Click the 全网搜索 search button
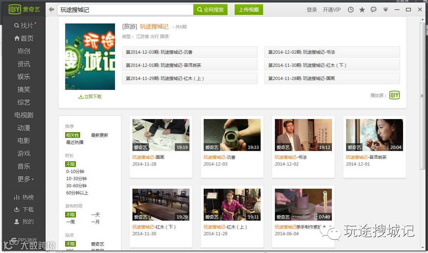This screenshot has height=253, width=428. (x=210, y=10)
